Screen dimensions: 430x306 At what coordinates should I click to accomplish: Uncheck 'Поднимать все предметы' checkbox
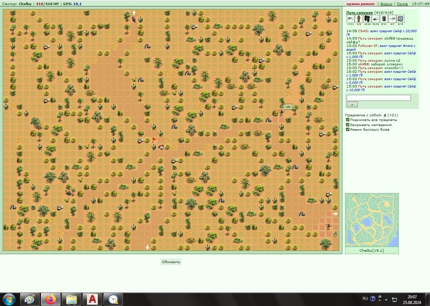[348, 120]
